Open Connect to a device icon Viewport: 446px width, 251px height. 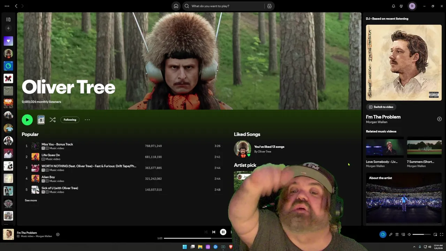point(403,234)
